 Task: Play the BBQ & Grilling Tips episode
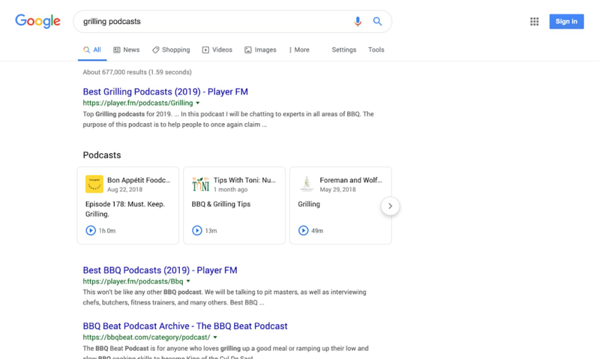(197, 231)
